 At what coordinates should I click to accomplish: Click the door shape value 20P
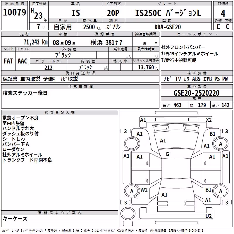113,13
